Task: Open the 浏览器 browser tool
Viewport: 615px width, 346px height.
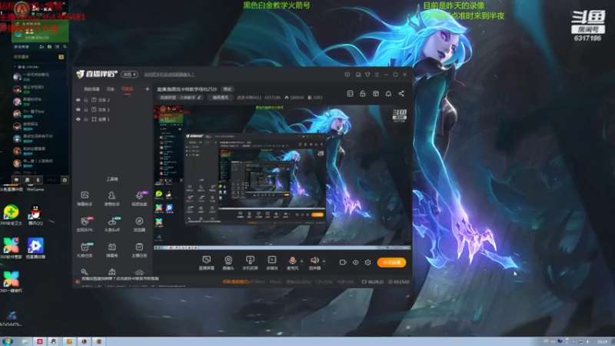Action: [x=139, y=225]
